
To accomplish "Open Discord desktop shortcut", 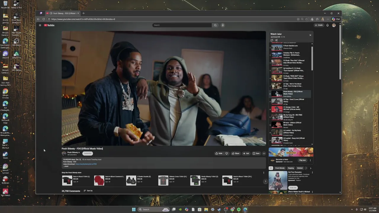I will [5, 55].
